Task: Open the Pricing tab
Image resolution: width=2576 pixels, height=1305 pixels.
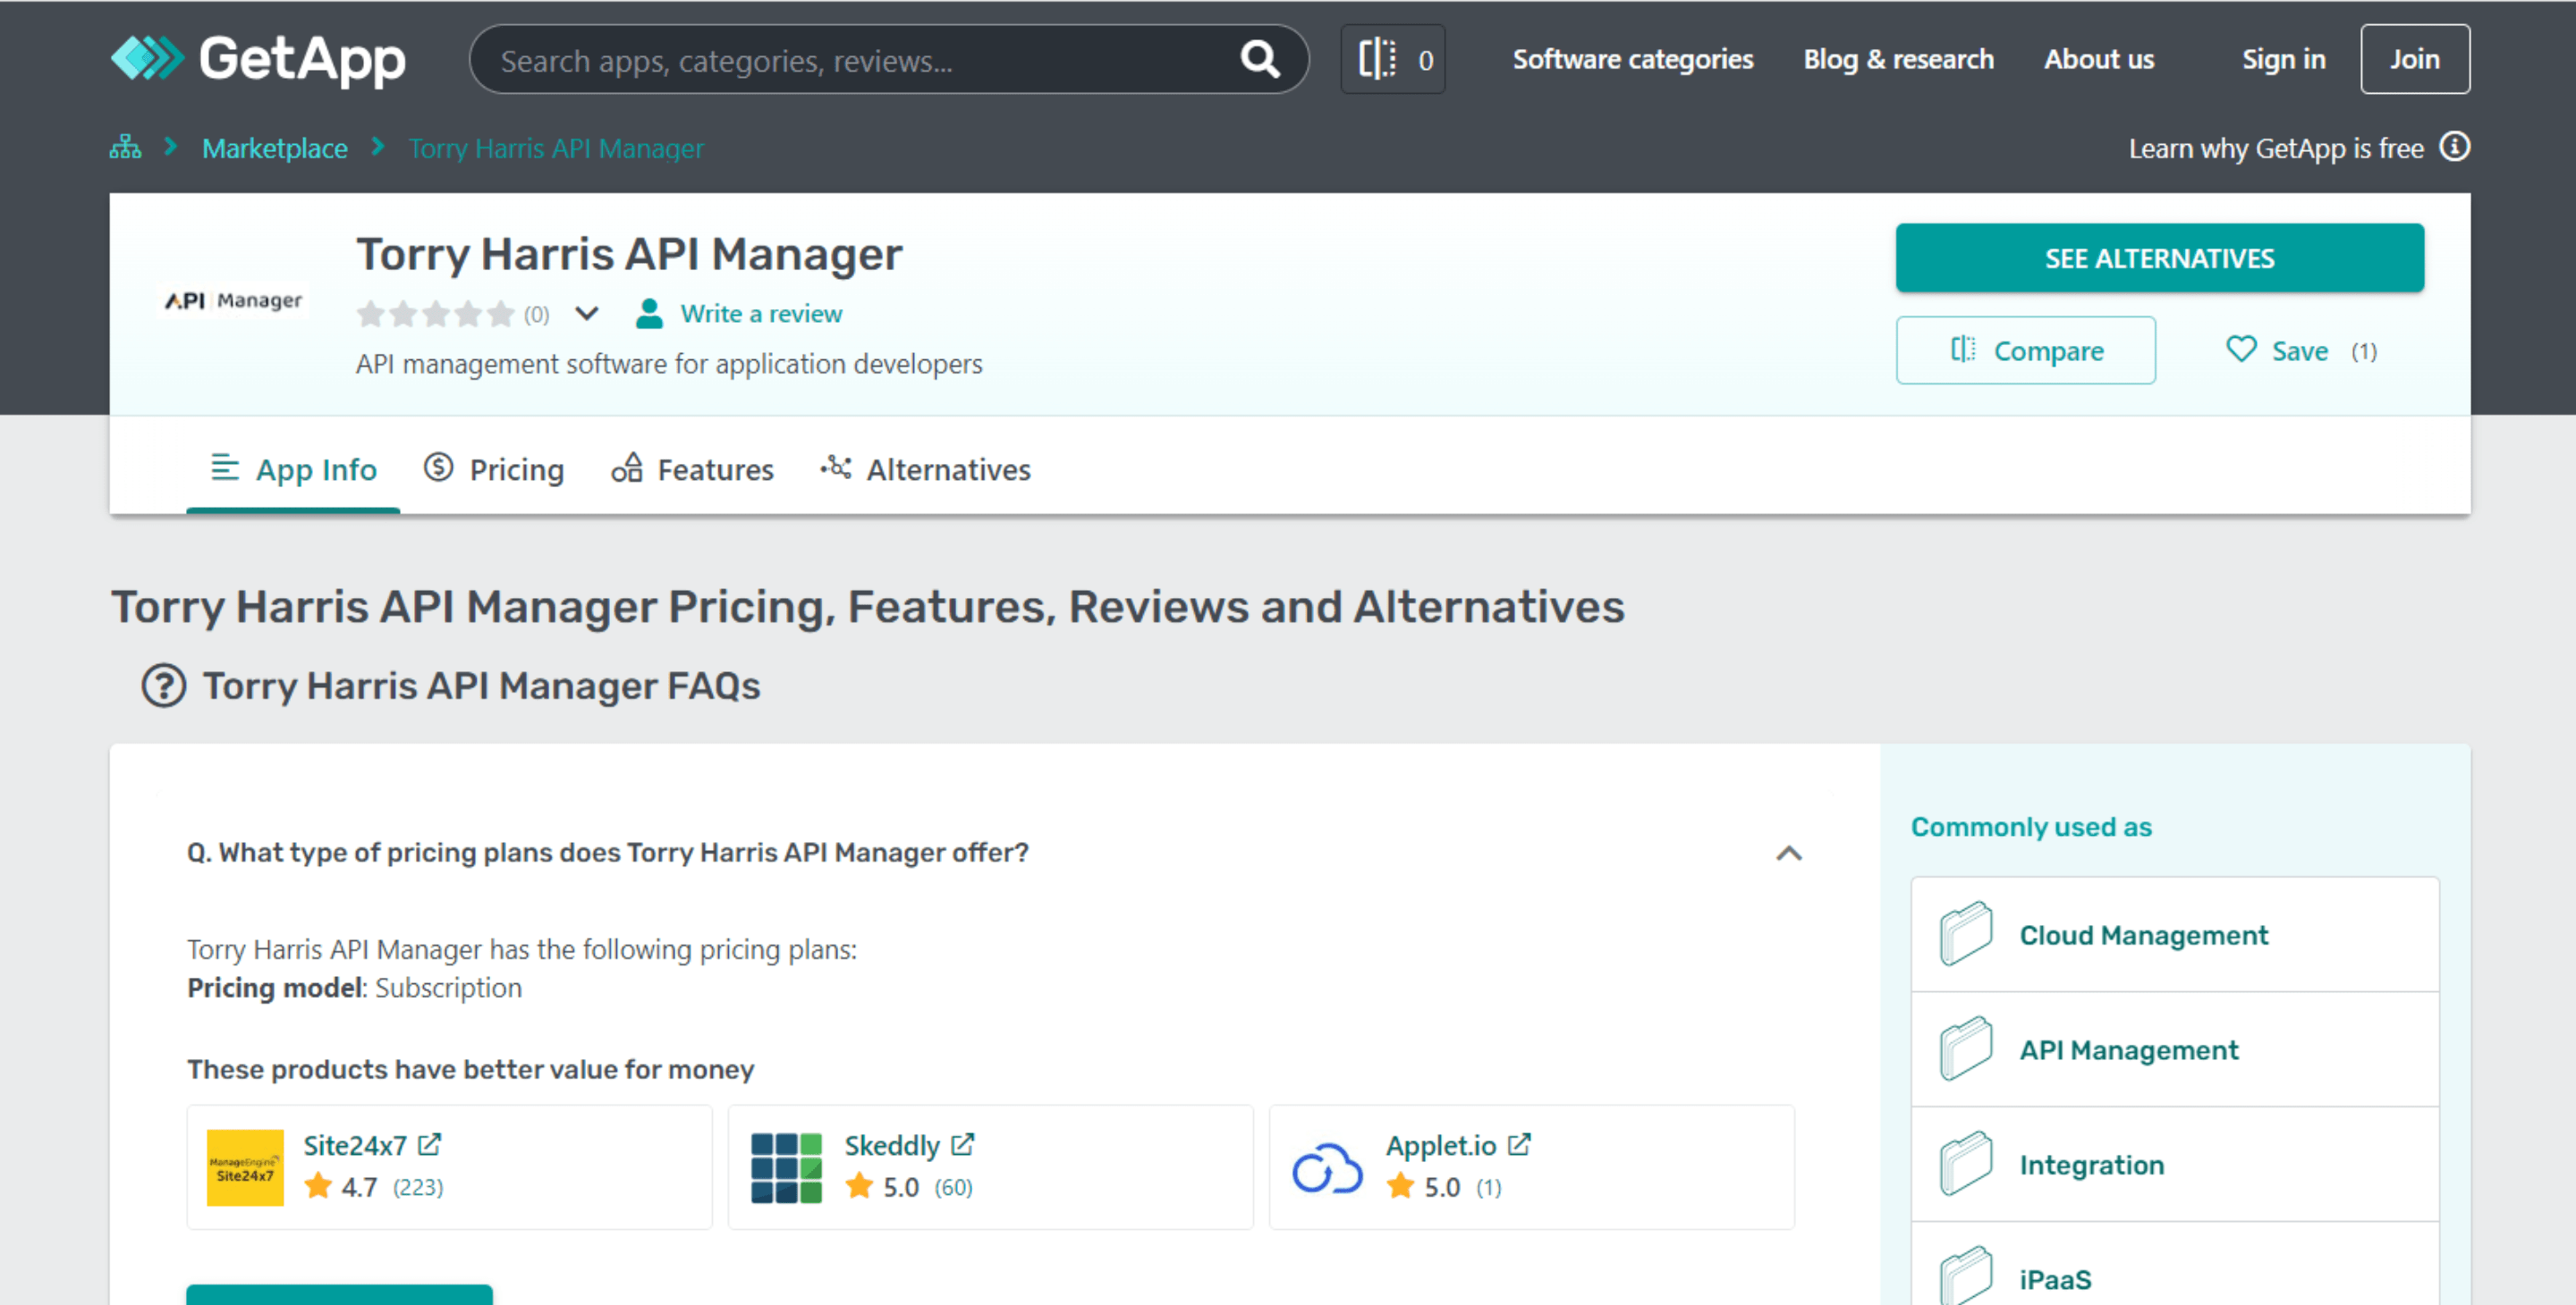Action: point(494,468)
